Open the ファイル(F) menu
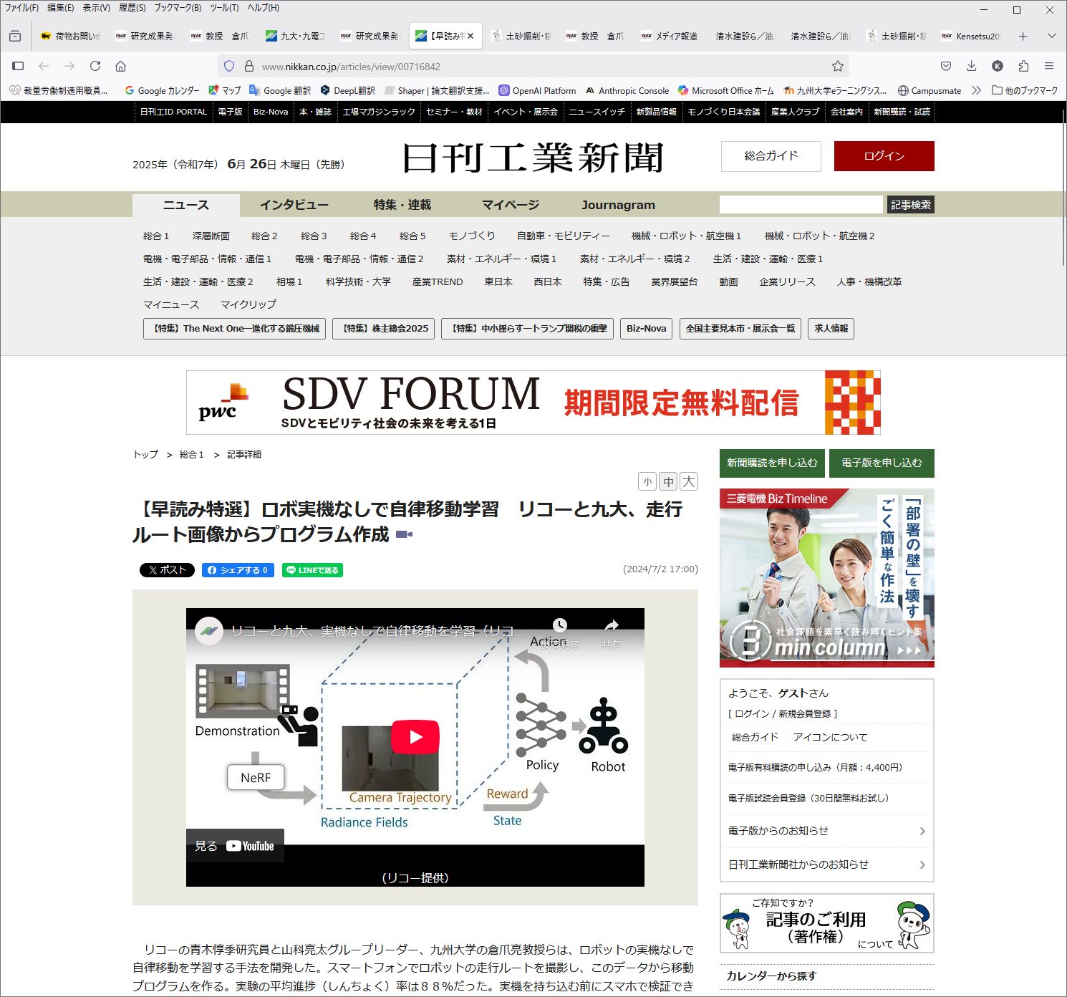The width and height of the screenshot is (1067, 997). coord(21,8)
